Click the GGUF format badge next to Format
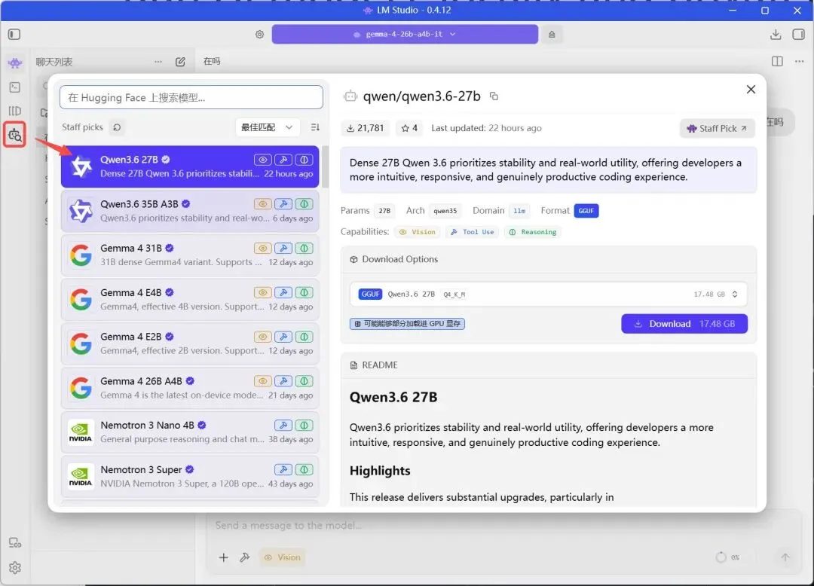 coord(586,211)
